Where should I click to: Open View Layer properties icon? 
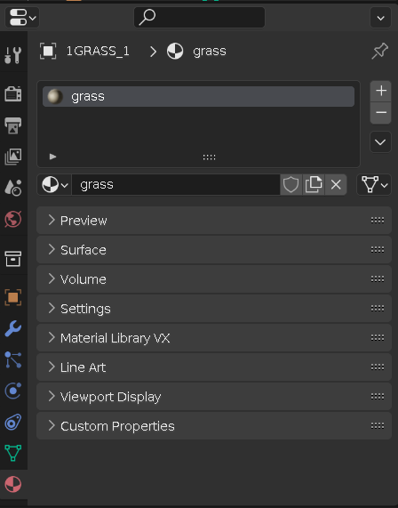pos(13,157)
